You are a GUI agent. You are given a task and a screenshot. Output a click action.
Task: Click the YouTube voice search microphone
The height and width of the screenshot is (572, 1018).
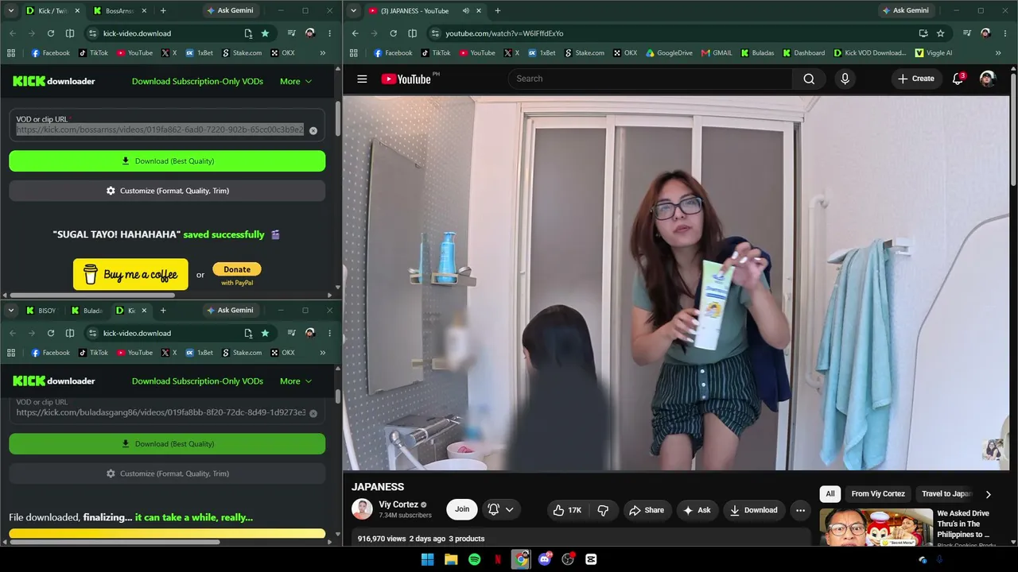click(845, 79)
